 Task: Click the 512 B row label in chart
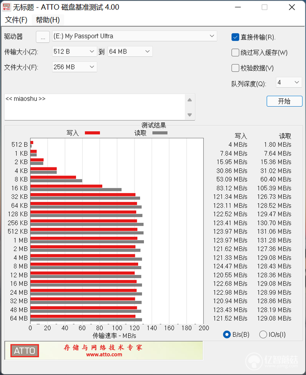pos(20,144)
